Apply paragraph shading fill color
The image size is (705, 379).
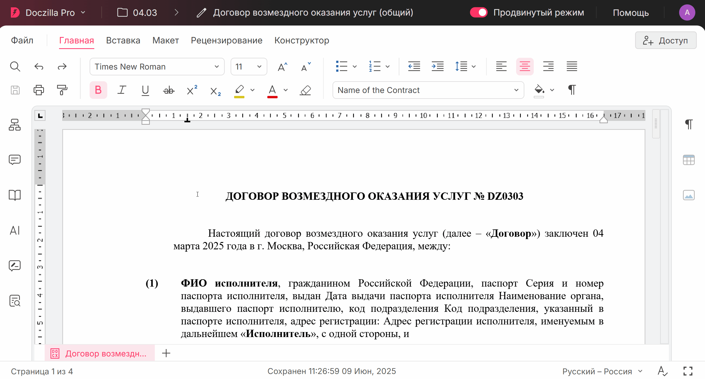539,91
